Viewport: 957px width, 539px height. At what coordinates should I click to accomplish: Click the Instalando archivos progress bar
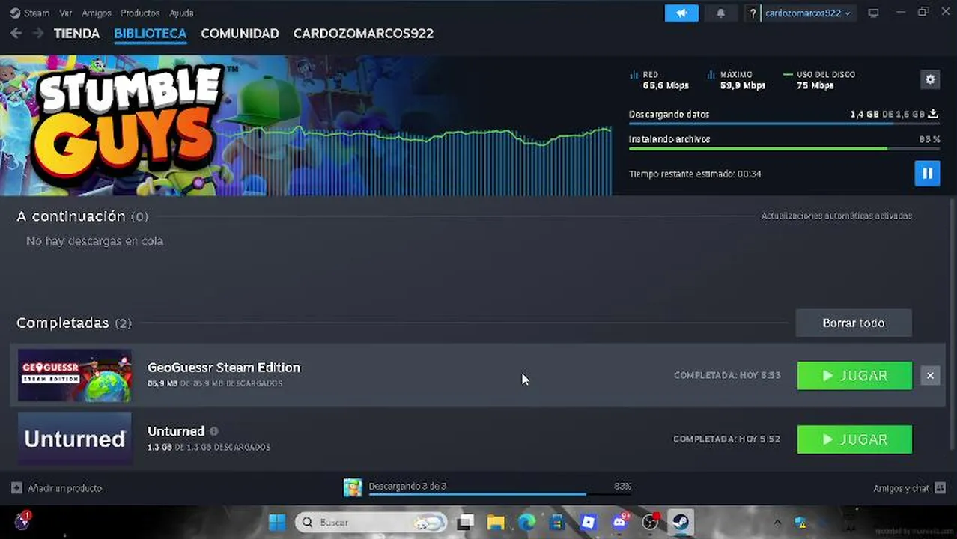coord(784,149)
